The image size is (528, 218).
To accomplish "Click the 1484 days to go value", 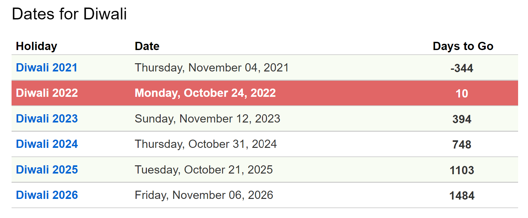I will pyautogui.click(x=462, y=196).
